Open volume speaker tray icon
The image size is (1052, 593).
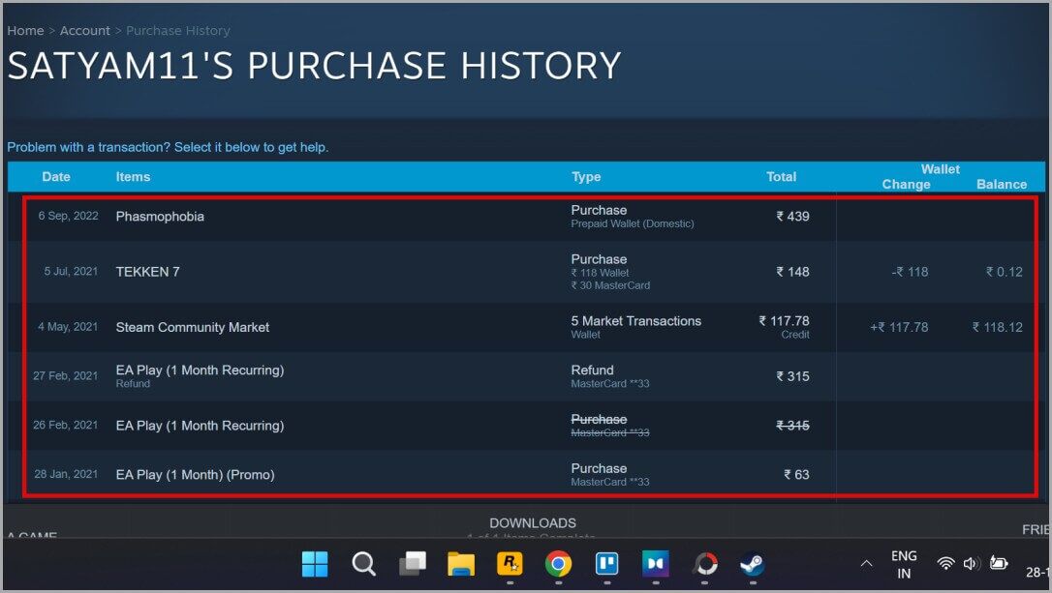[971, 564]
